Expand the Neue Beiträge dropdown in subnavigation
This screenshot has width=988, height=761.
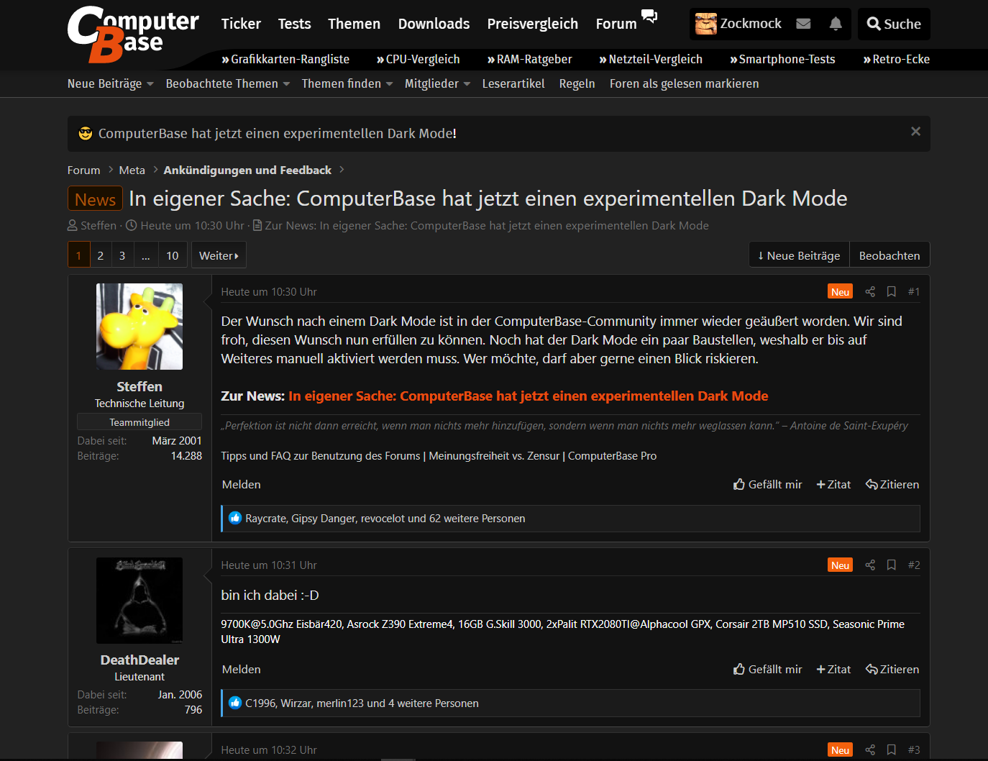coord(150,84)
